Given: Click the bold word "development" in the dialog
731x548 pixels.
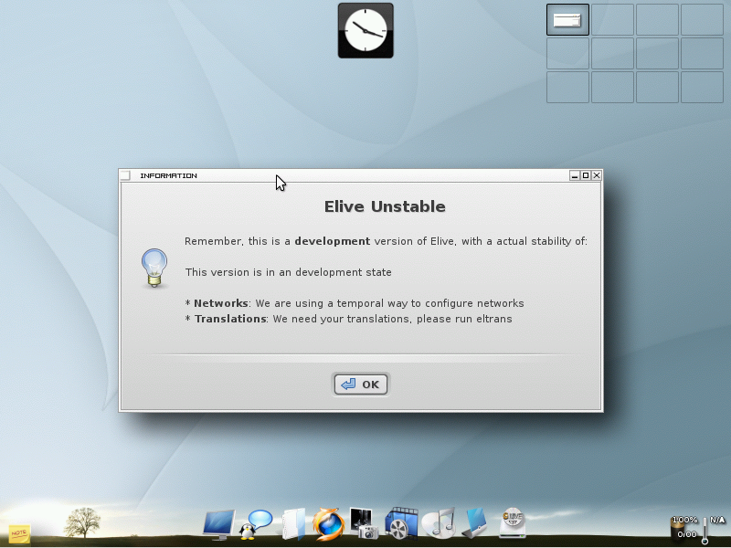Looking at the screenshot, I should (333, 241).
